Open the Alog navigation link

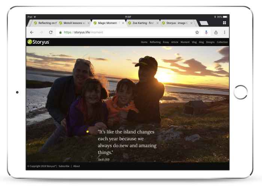click(x=201, y=42)
